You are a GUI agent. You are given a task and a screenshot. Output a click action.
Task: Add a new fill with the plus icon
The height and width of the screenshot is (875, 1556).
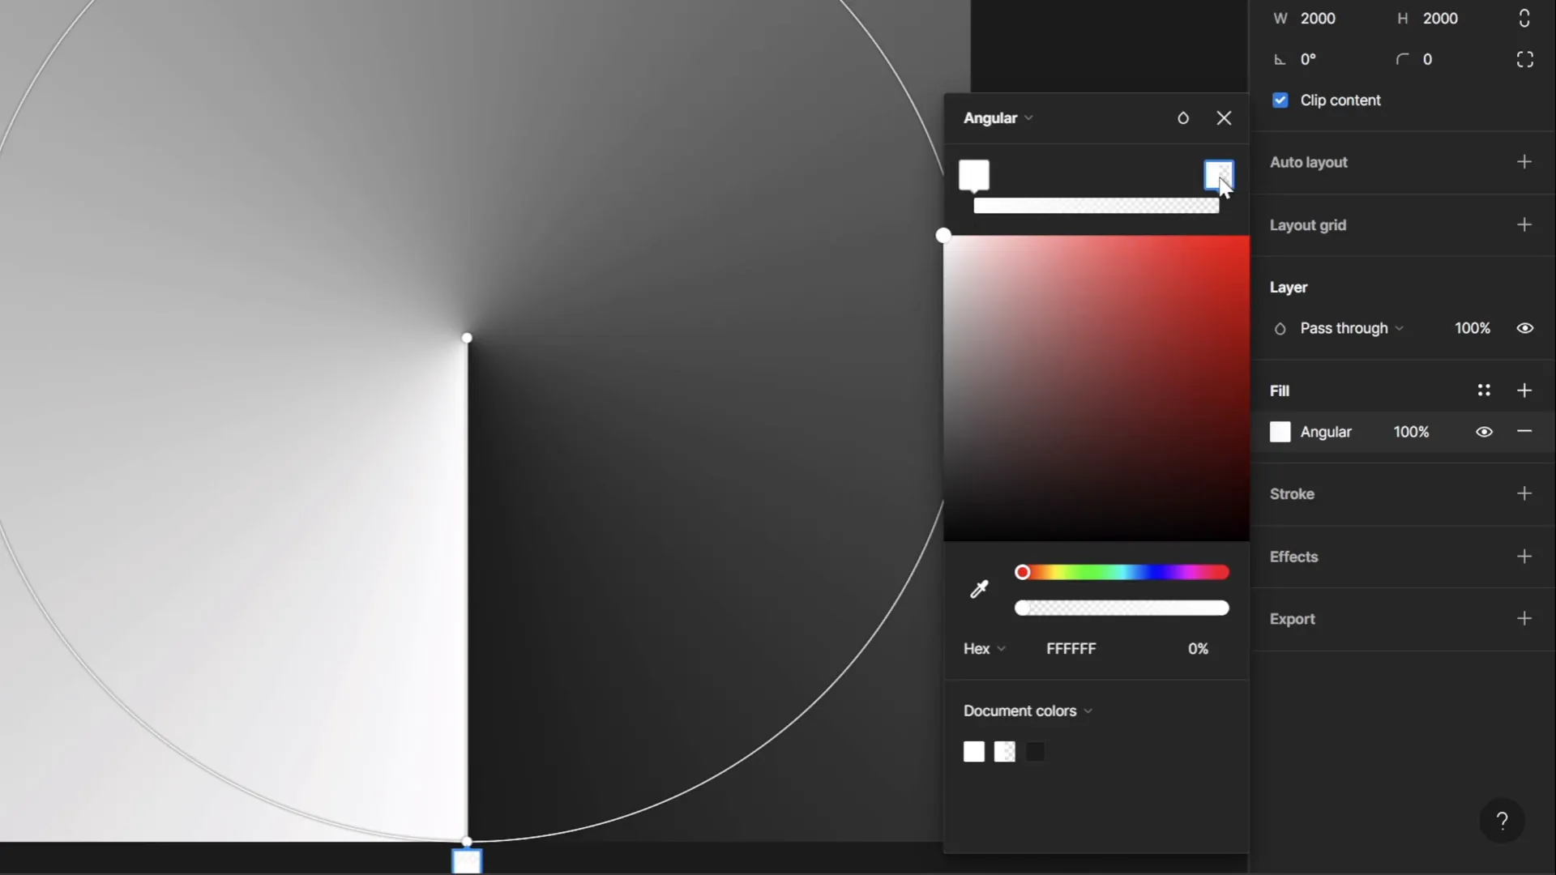click(x=1524, y=390)
